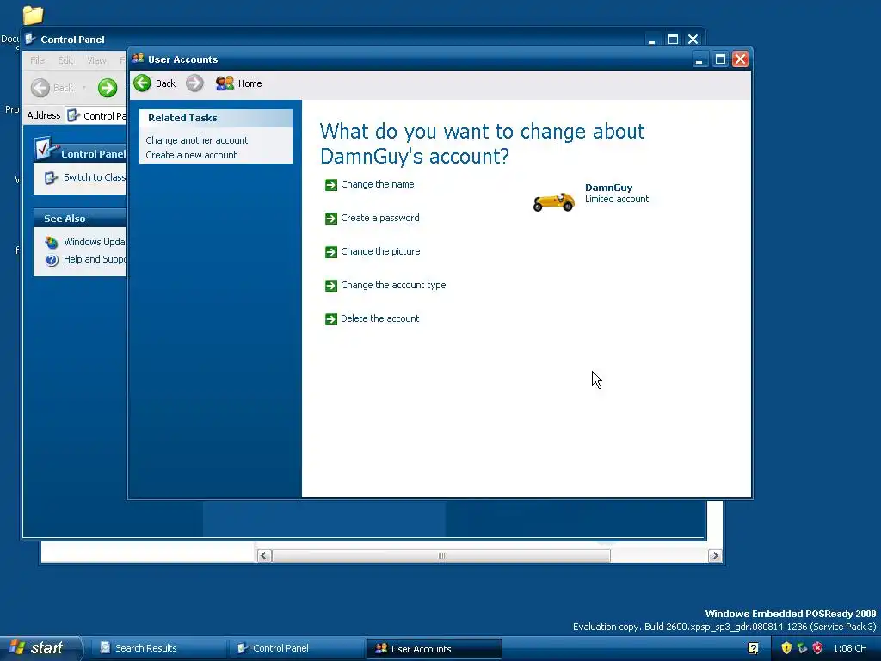Click the arrow icon beside Change the name
This screenshot has width=881, height=661.
(x=331, y=185)
